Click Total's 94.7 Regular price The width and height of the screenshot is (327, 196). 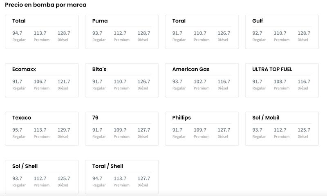17,33
